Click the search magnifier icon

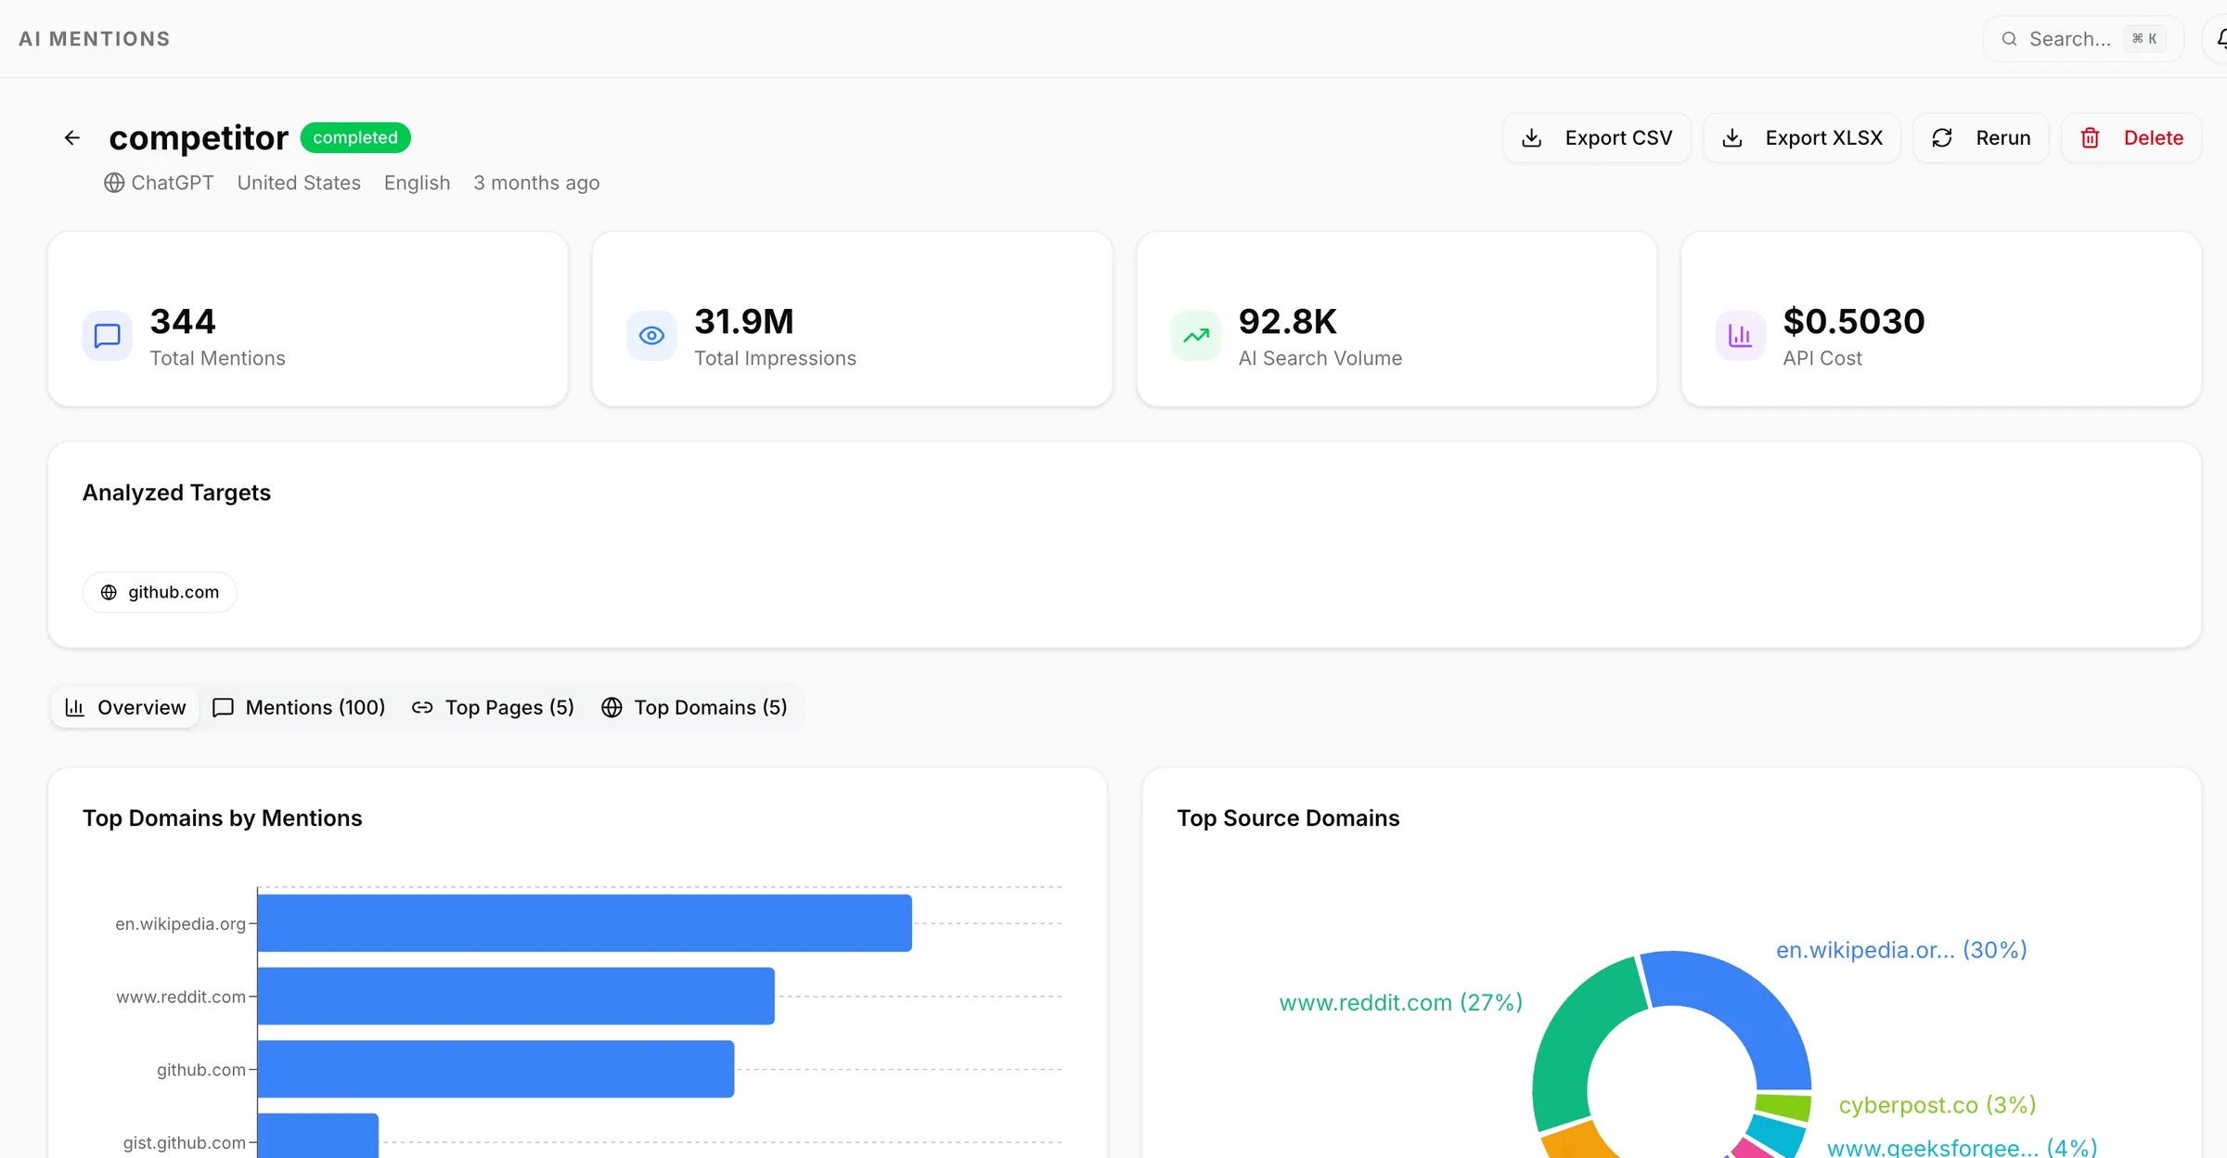(x=2010, y=39)
